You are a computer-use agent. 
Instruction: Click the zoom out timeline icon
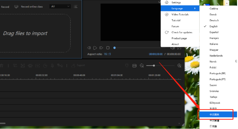point(142,66)
